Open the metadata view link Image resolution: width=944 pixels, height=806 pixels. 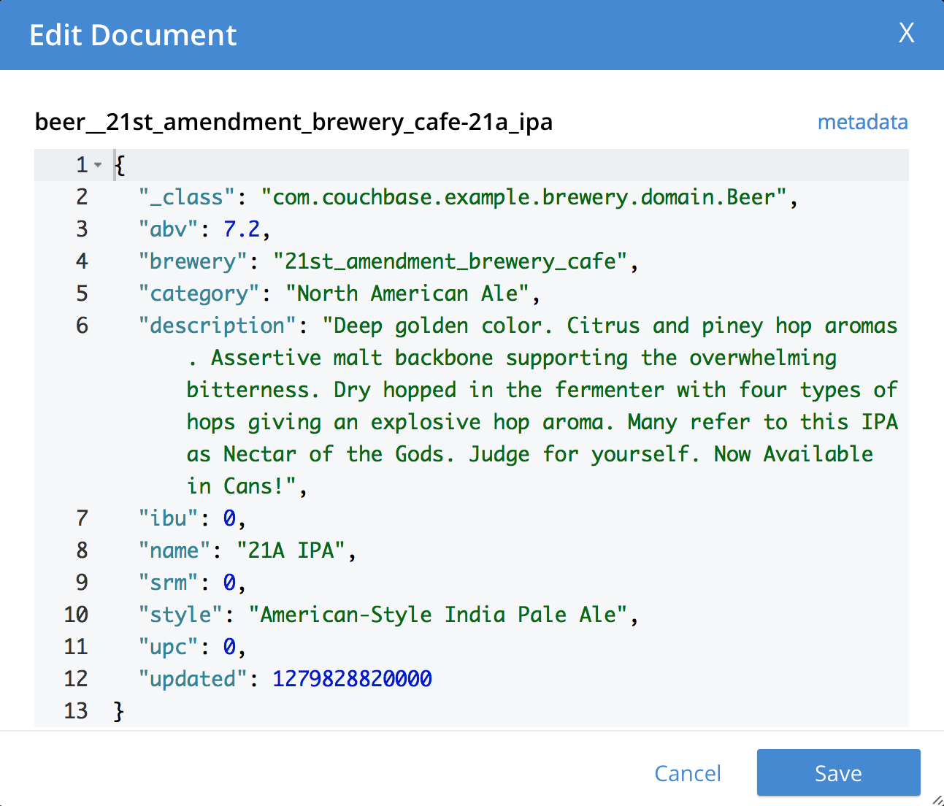click(862, 122)
